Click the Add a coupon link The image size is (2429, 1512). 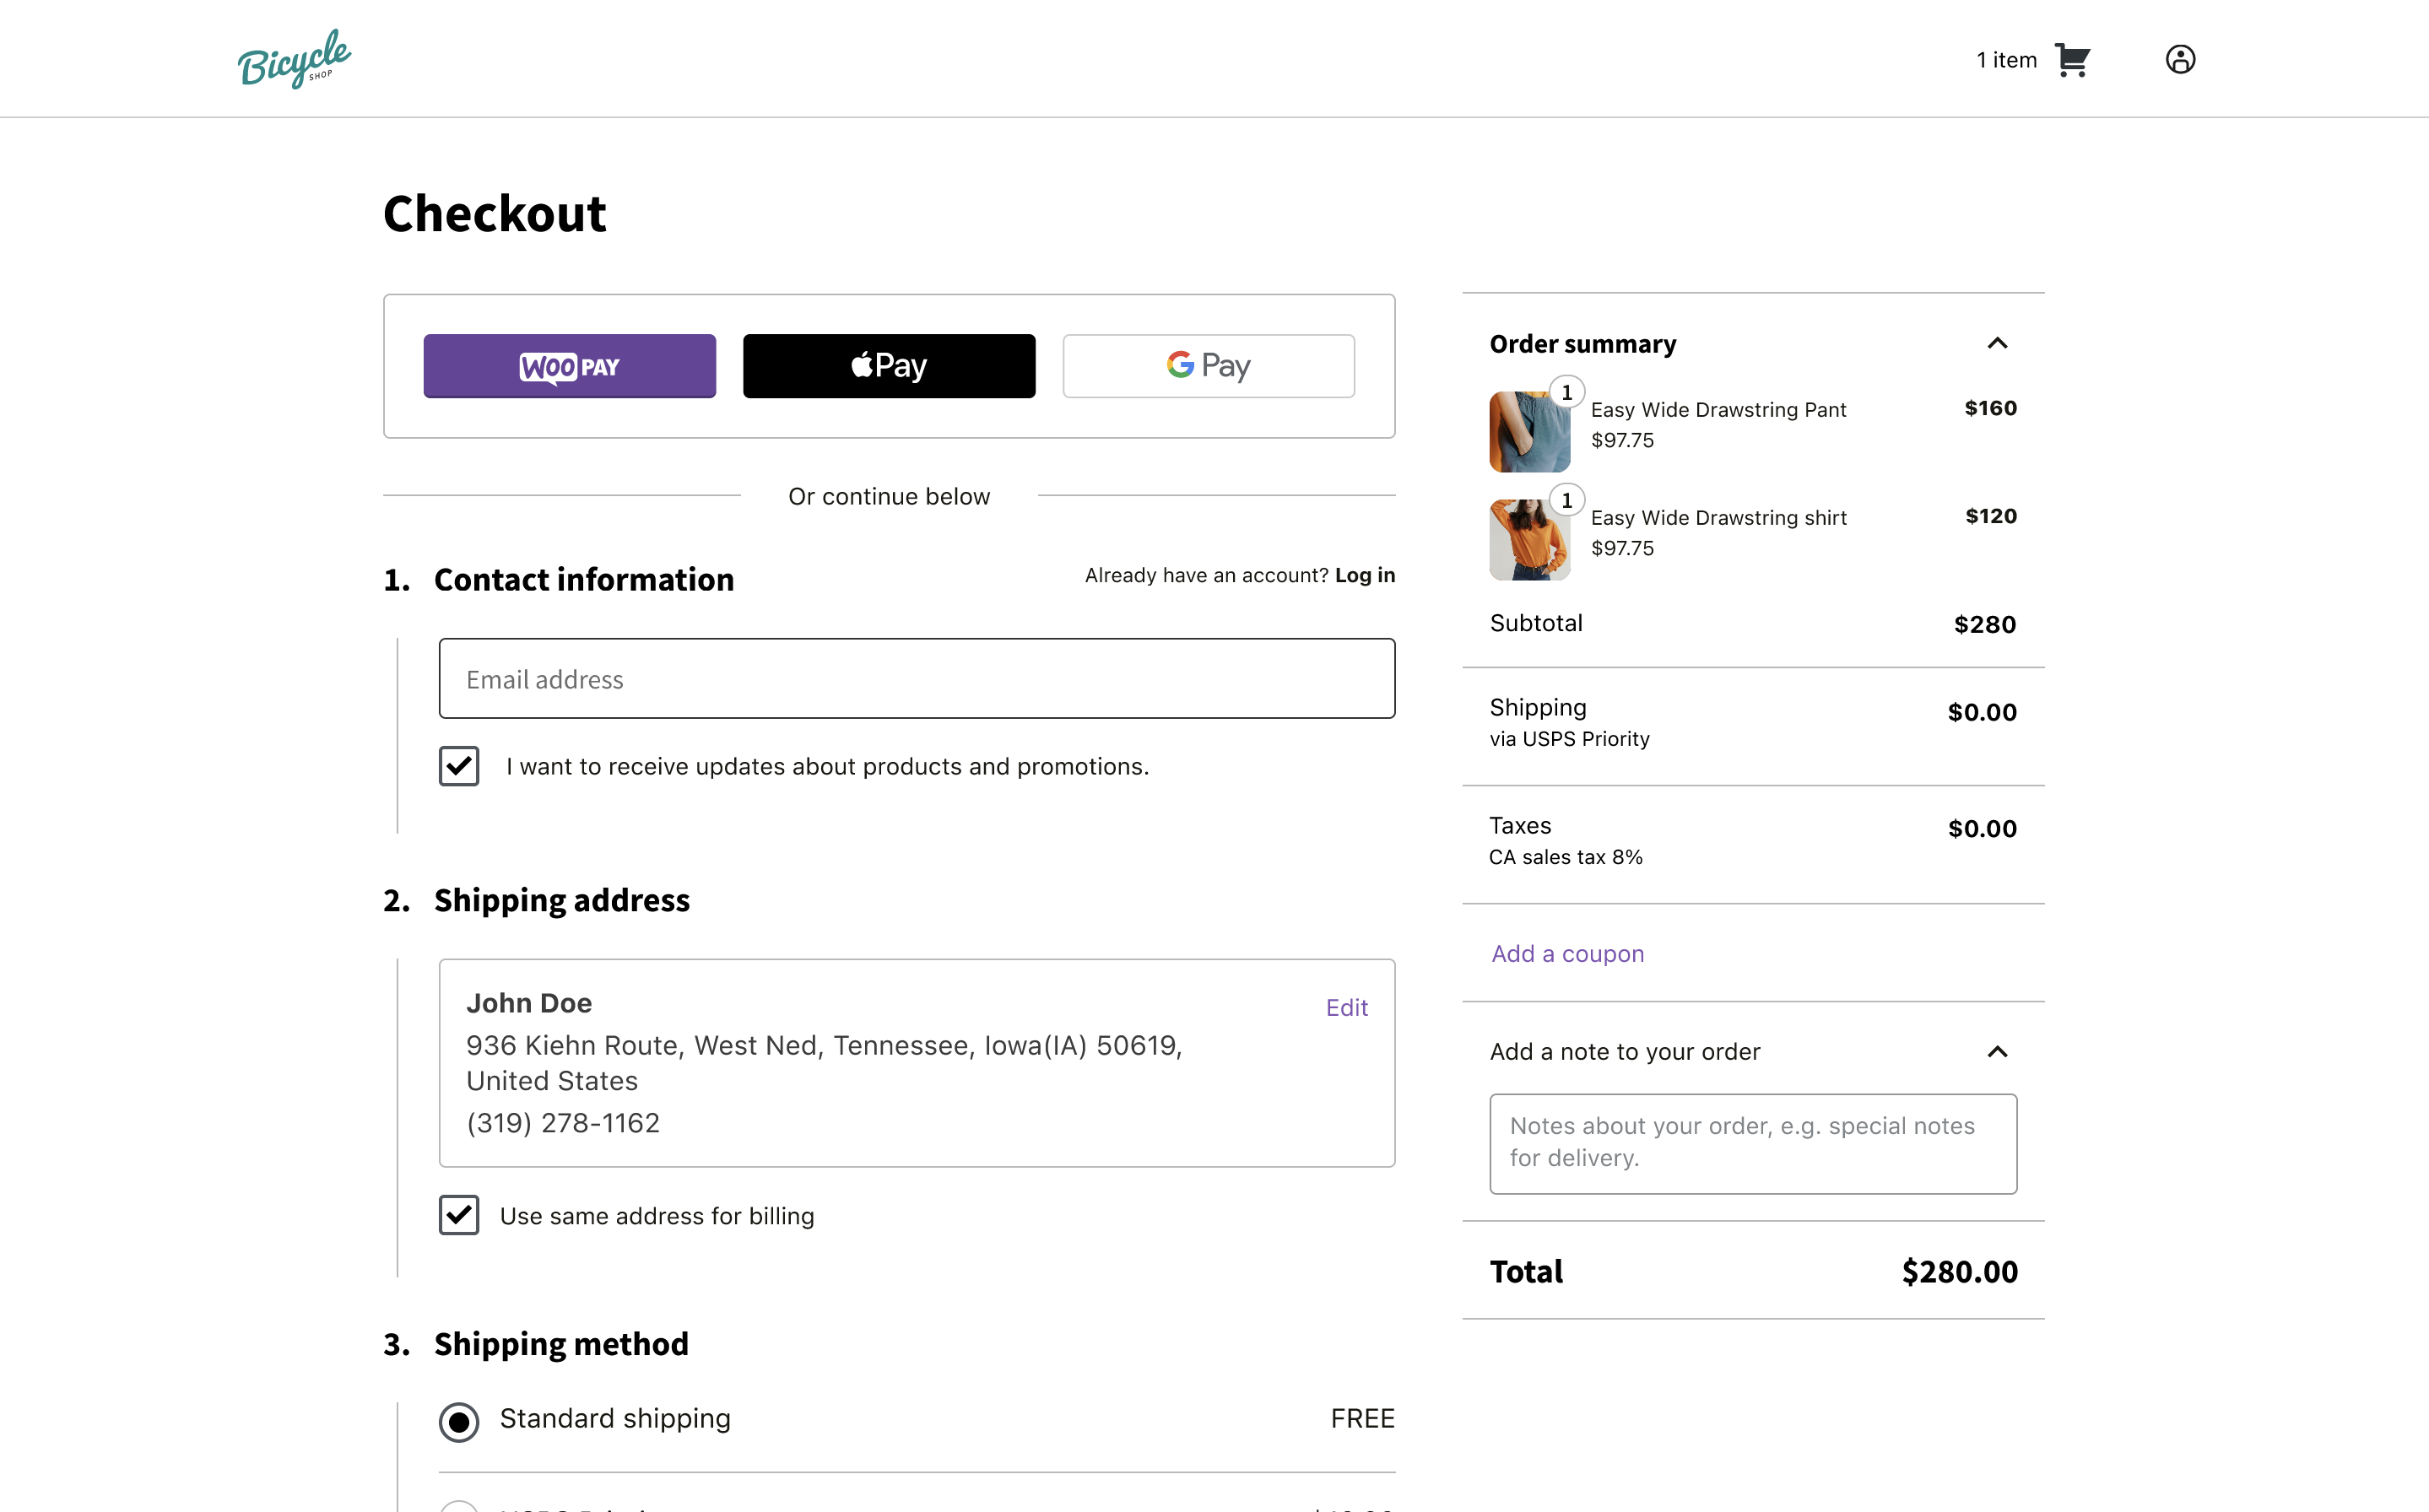pos(1567,953)
